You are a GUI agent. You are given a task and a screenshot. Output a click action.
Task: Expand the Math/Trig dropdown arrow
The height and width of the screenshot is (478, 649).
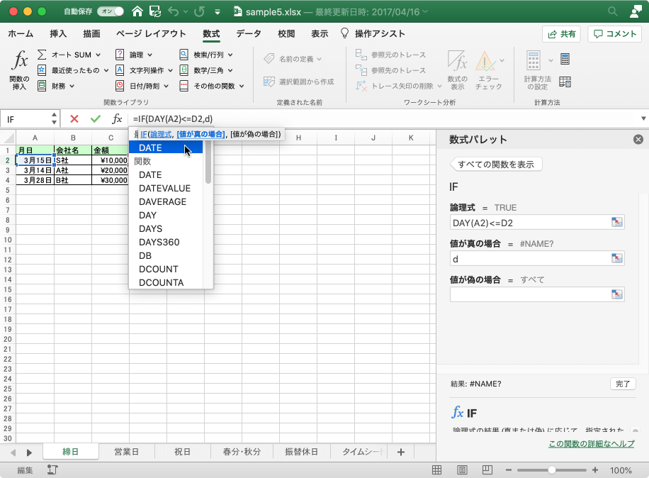[x=230, y=70]
